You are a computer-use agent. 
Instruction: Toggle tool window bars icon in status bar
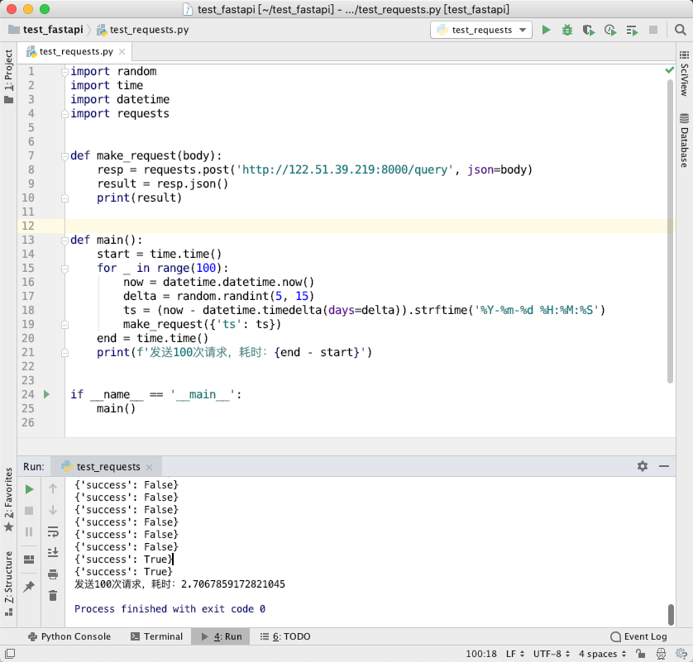click(10, 653)
